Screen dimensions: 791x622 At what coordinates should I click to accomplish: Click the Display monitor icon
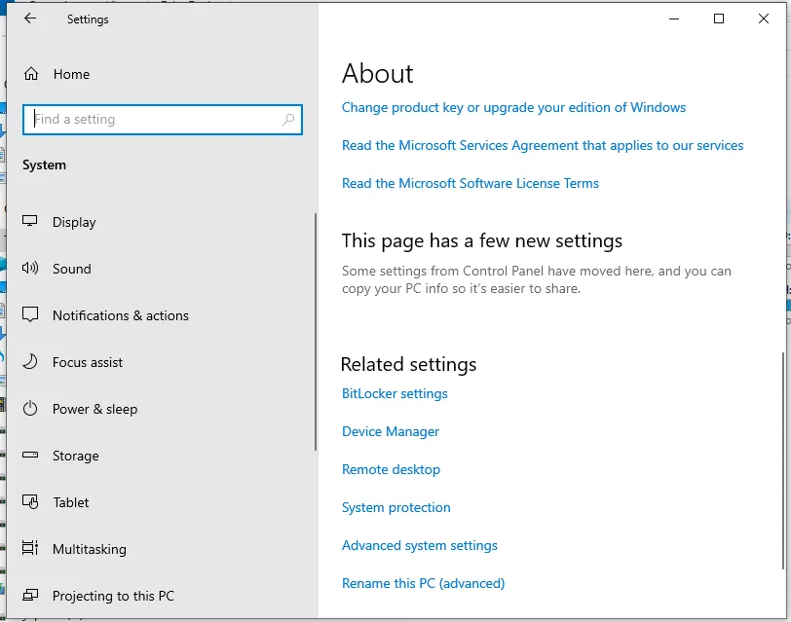[x=30, y=221]
